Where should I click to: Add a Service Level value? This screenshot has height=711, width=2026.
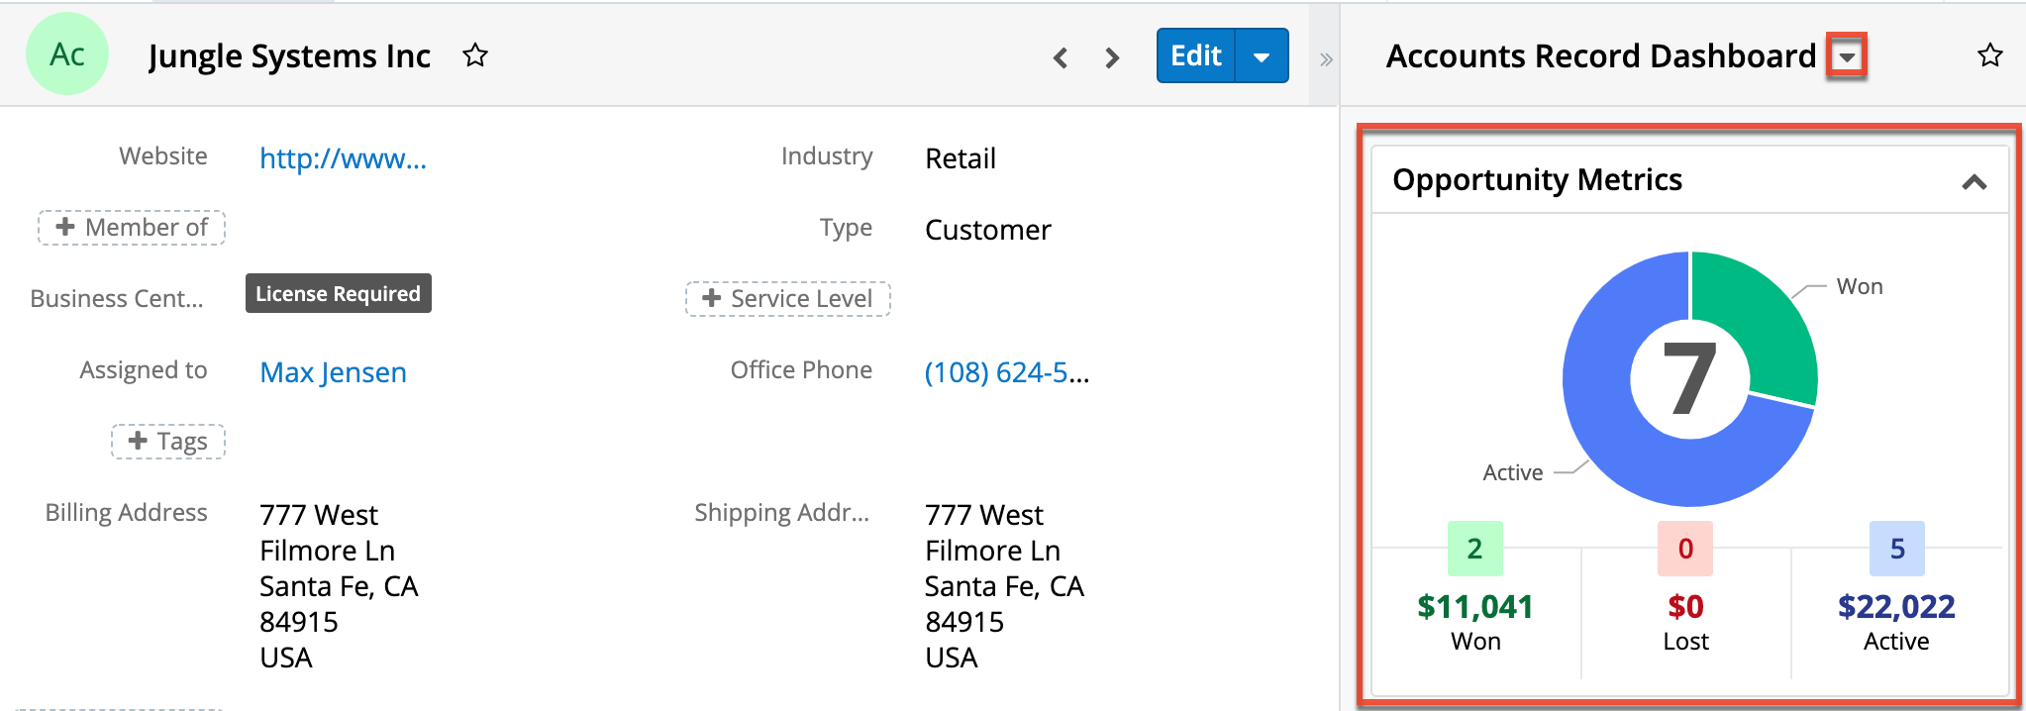(787, 298)
